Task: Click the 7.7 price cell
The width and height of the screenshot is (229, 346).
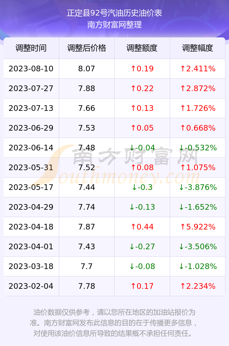Action: pos(87,266)
